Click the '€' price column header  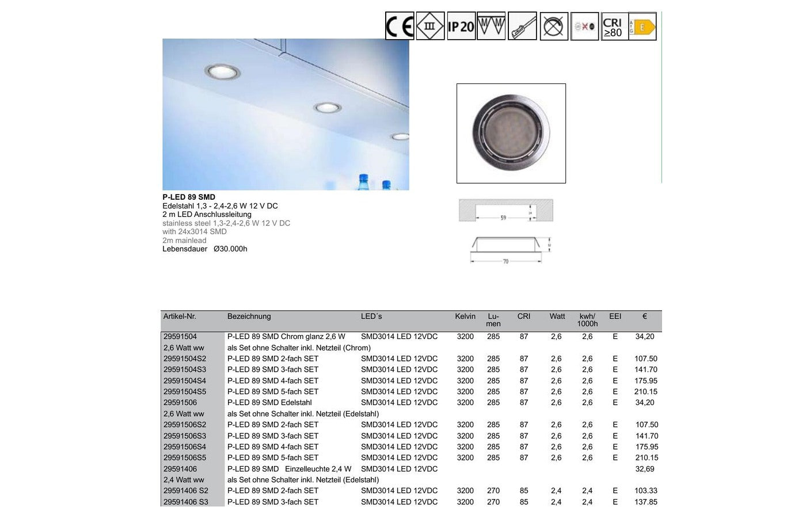coord(645,317)
